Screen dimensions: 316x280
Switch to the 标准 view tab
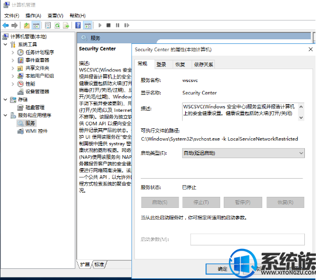click(99, 264)
